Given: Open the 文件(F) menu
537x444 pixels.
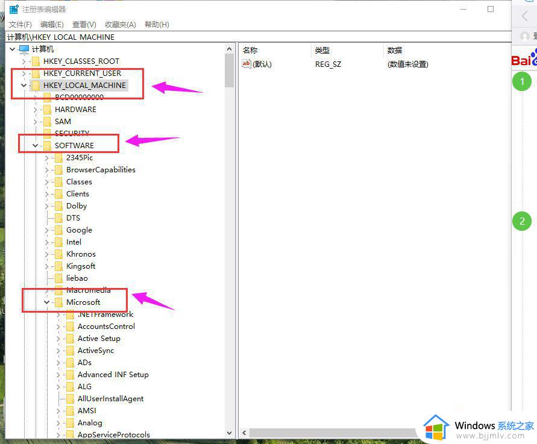Looking at the screenshot, I should click(x=20, y=25).
